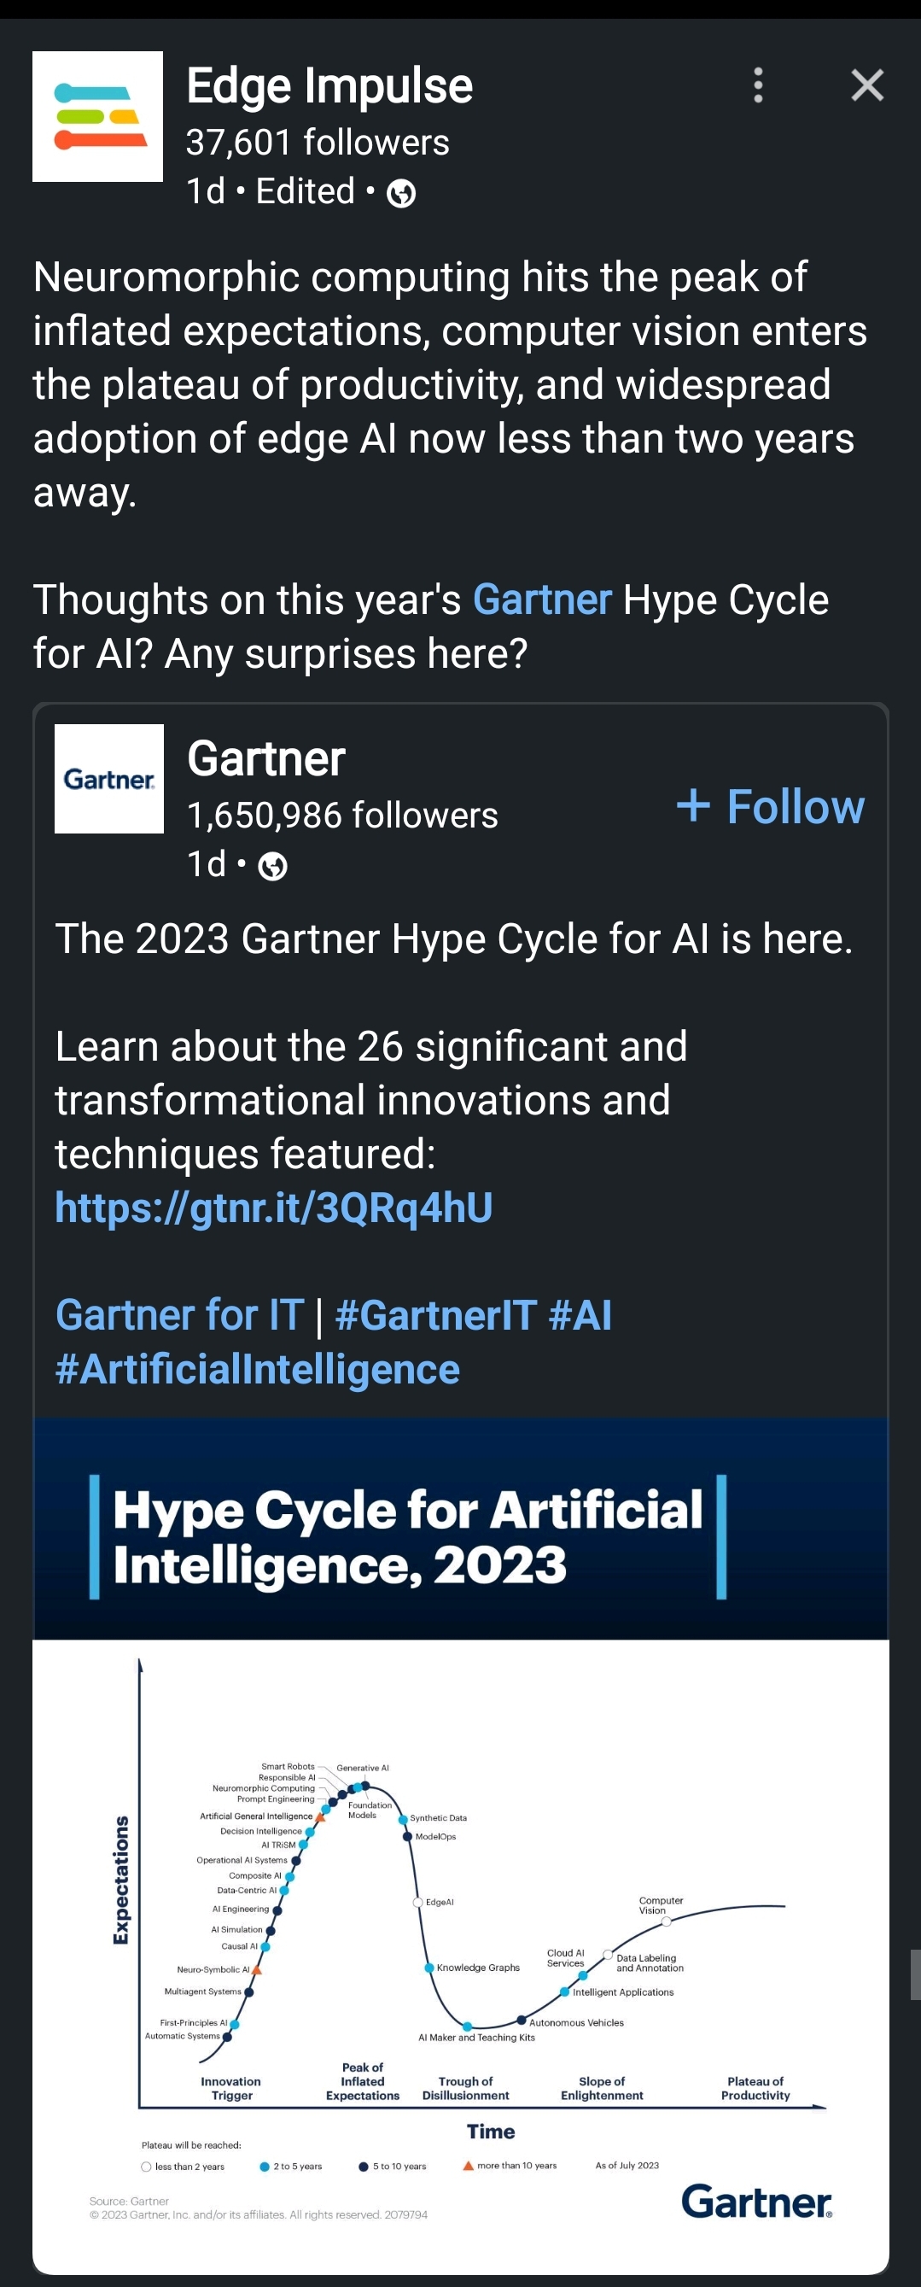This screenshot has width=921, height=2287.
Task: Open the Edge Impulse profile name
Action: [329, 86]
